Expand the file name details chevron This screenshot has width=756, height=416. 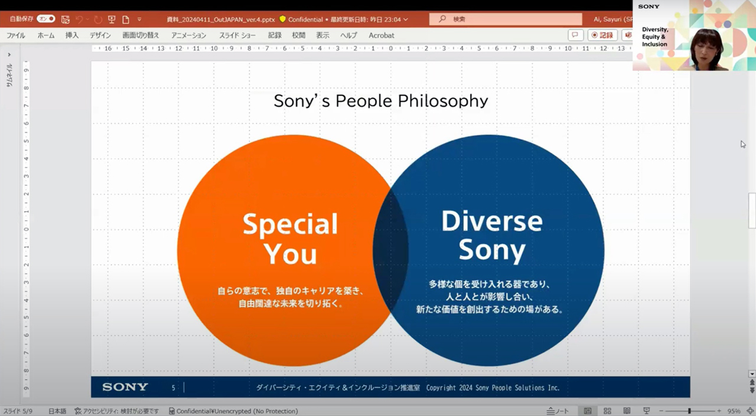(x=405, y=19)
